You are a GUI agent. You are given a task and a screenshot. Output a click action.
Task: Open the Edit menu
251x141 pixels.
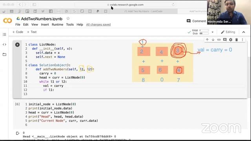(x=25, y=25)
